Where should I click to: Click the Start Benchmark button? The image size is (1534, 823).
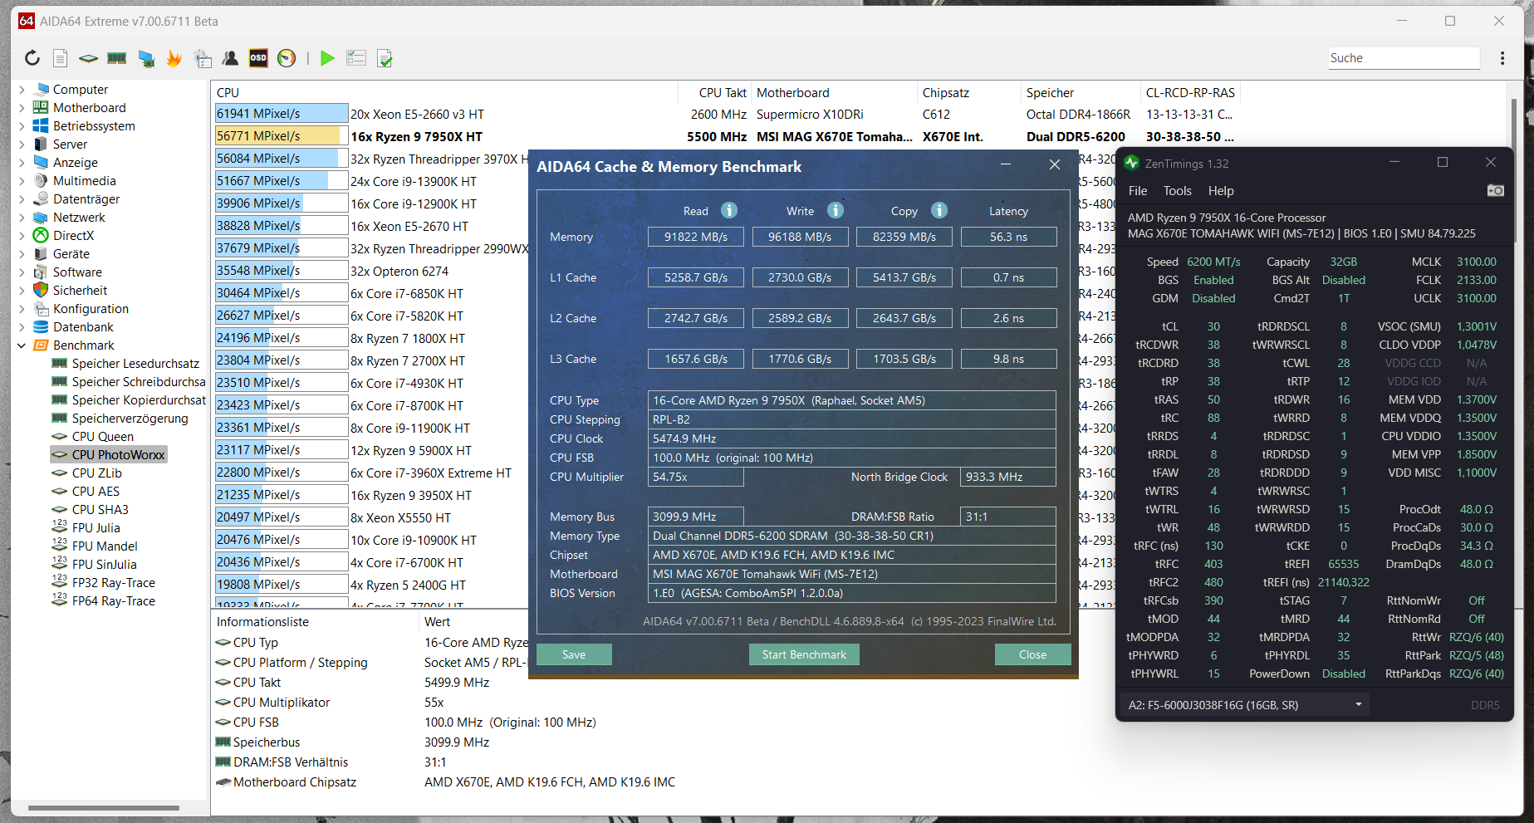pyautogui.click(x=804, y=654)
